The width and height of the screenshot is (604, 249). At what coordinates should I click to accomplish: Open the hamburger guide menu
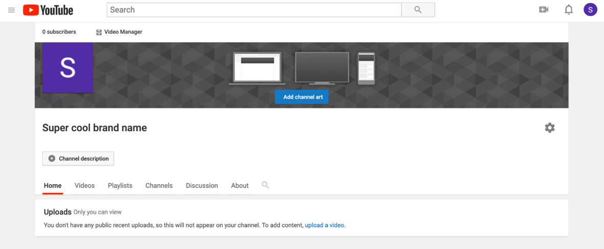click(11, 10)
